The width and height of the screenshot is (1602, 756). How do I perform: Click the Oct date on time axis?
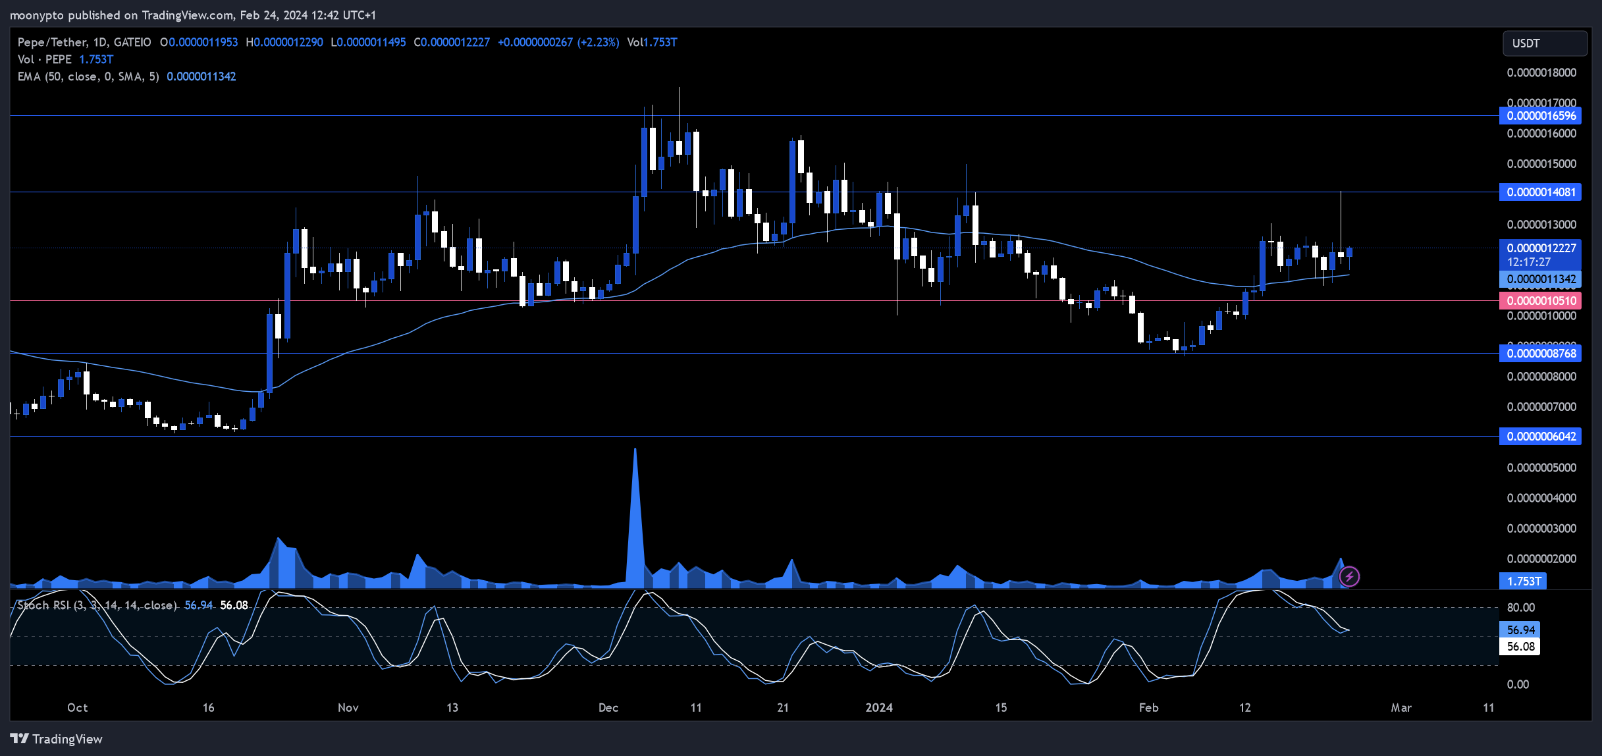77,708
